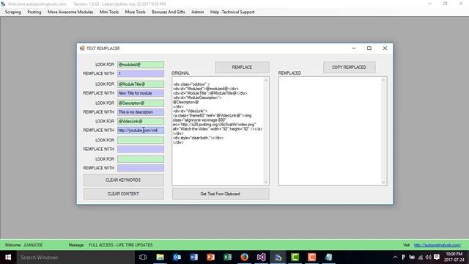
Task: Open the Mini Tools menu
Action: (x=109, y=12)
